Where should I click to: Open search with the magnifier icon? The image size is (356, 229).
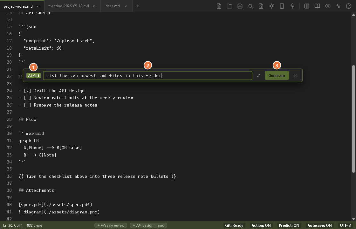click(x=250, y=6)
